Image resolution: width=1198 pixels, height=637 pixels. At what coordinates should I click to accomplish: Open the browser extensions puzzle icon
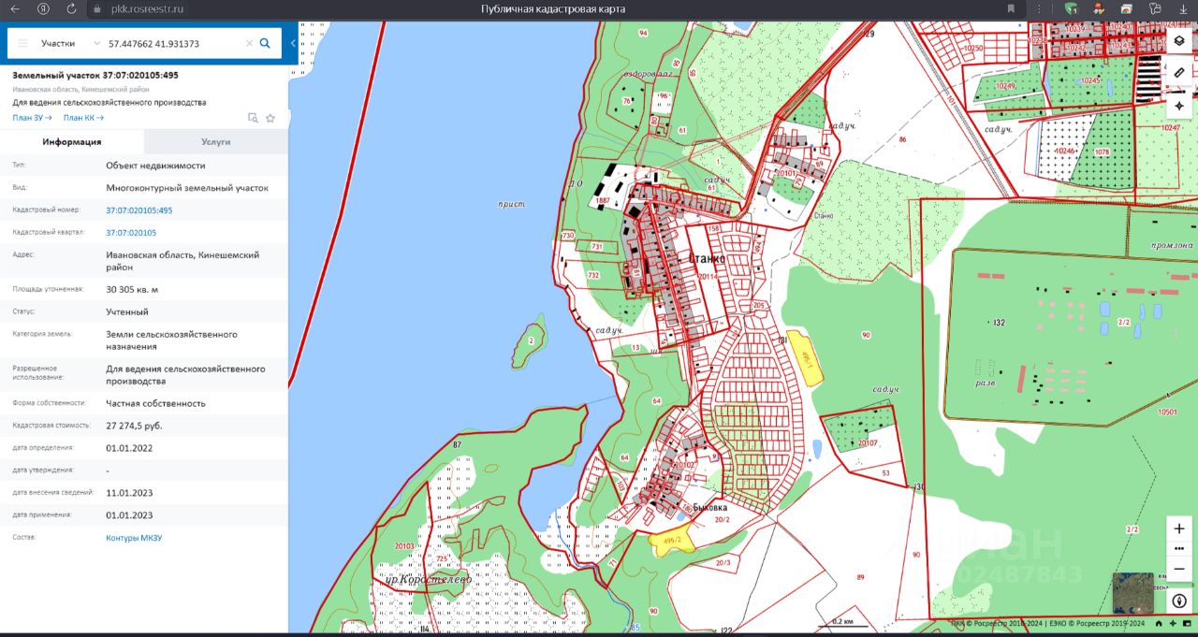click(1155, 8)
